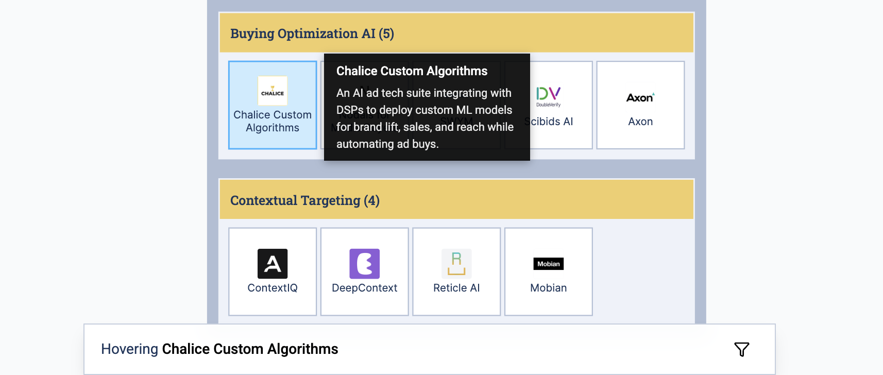This screenshot has height=375, width=883.
Task: Click the Reticle AI logo icon
Action: [456, 264]
